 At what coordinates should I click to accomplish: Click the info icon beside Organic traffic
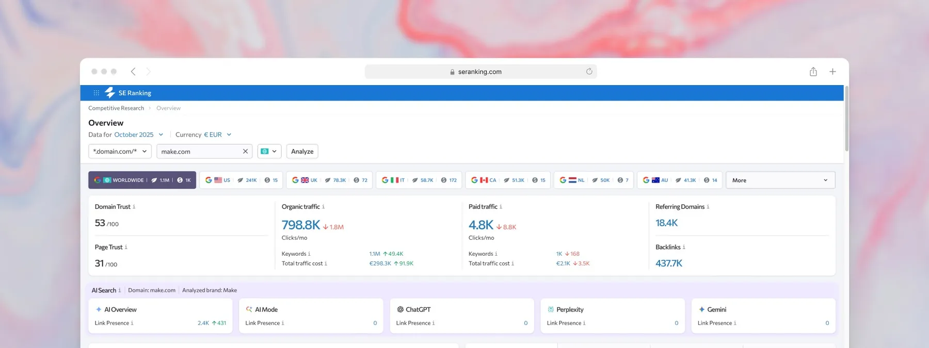tap(324, 207)
